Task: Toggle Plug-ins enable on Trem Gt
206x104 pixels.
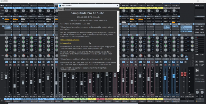Action: pyautogui.click(x=20, y=24)
